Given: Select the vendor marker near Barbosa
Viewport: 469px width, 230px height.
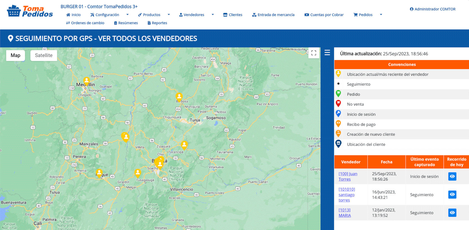Looking at the screenshot, I should click(x=179, y=97).
